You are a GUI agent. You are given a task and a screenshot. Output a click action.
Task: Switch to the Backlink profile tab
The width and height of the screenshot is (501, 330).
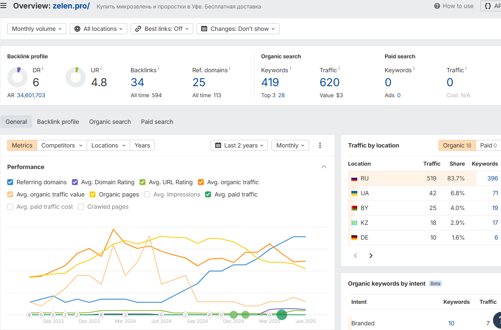click(x=58, y=122)
